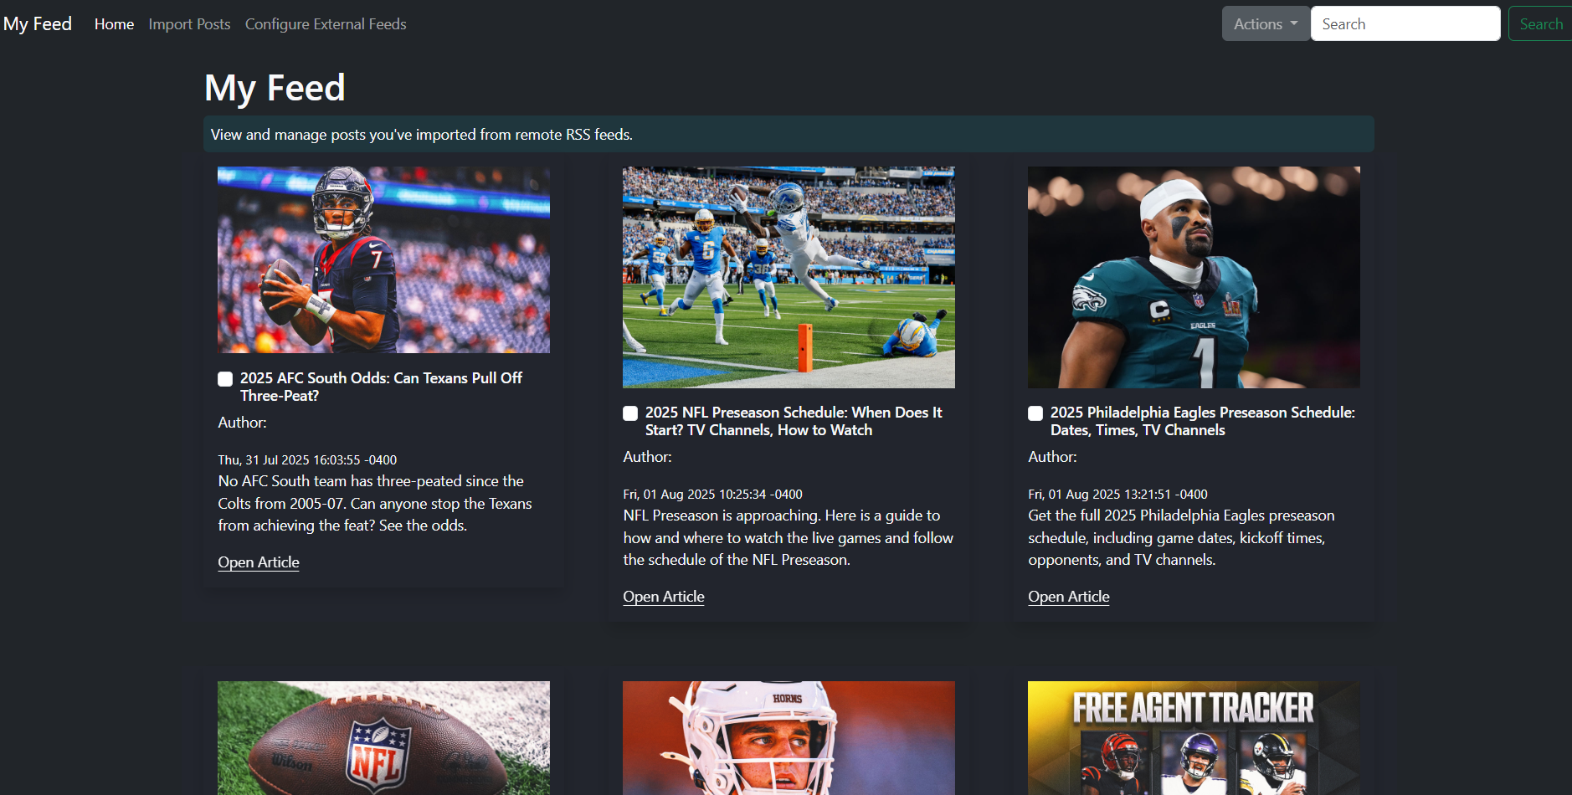Open Article for NFL Preseason Schedule post
This screenshot has width=1572, height=795.
click(x=664, y=597)
